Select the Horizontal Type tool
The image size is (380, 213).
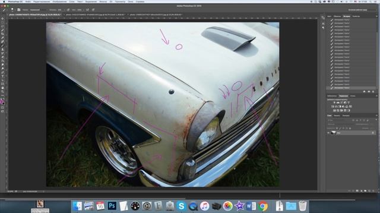(2, 76)
